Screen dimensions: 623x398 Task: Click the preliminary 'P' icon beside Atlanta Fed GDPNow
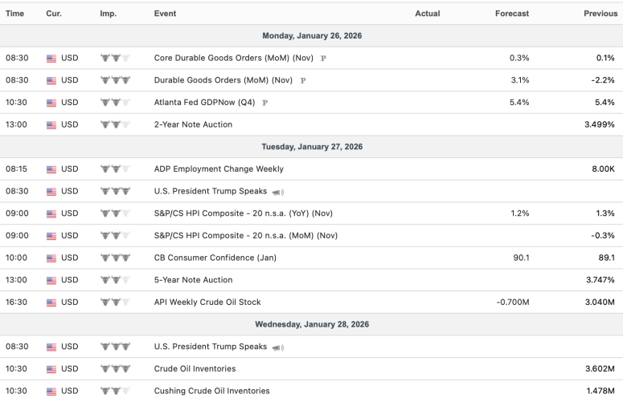(x=265, y=103)
